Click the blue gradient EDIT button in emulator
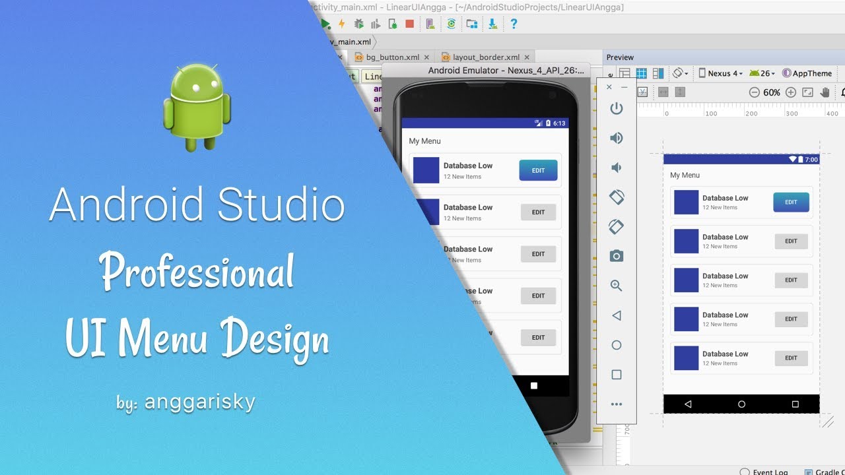Viewport: 845px width, 475px height. 538,170
